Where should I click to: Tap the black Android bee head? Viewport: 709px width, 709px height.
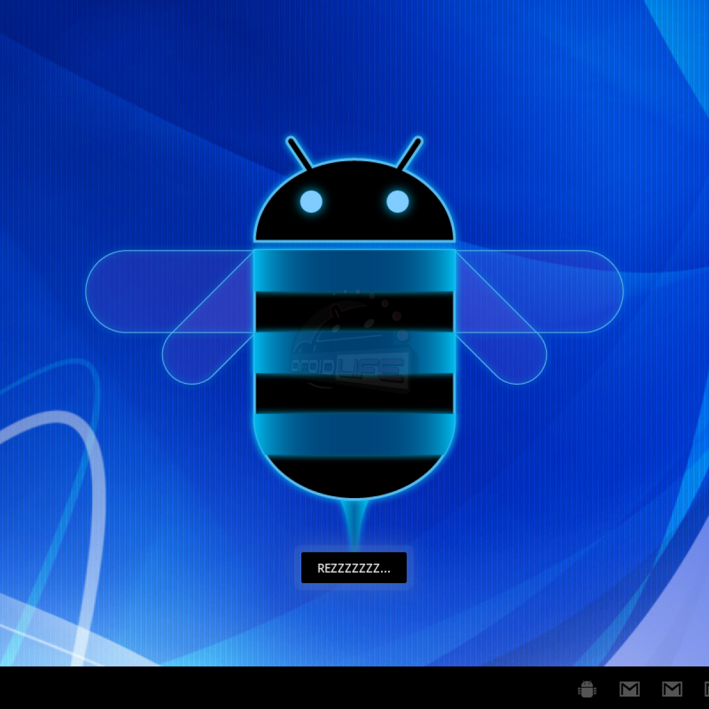pos(354,219)
